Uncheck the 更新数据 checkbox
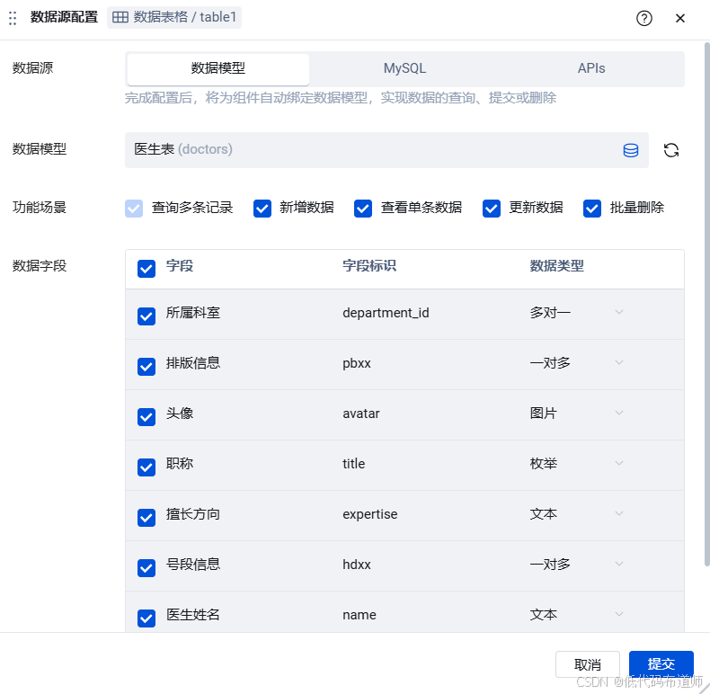 point(492,209)
